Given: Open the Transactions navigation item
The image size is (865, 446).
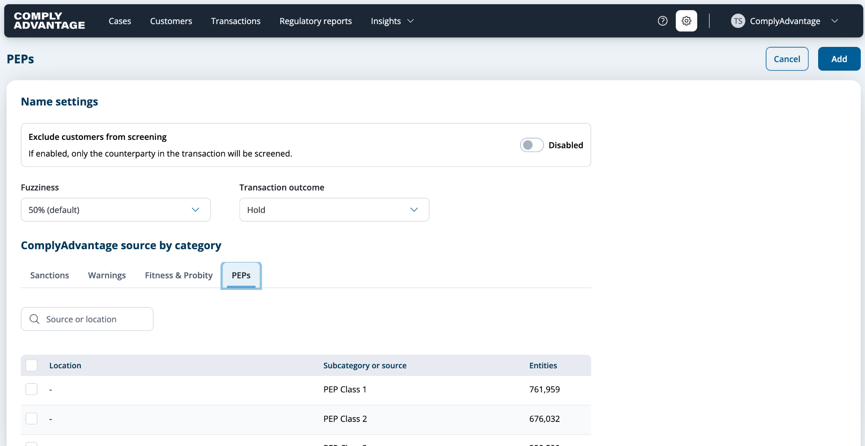Looking at the screenshot, I should pos(236,21).
